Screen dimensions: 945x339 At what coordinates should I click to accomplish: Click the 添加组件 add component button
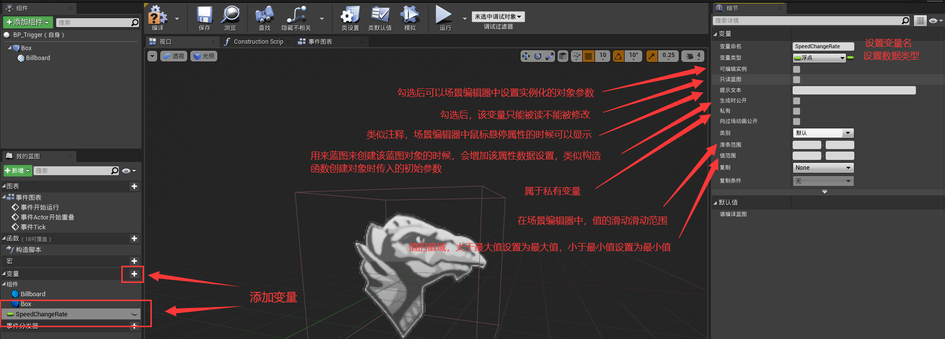point(28,23)
